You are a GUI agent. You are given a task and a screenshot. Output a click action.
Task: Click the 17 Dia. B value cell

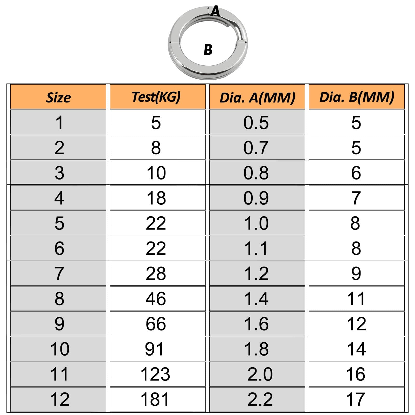click(357, 399)
